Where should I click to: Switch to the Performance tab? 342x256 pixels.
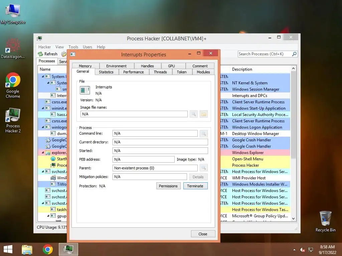[134, 72]
